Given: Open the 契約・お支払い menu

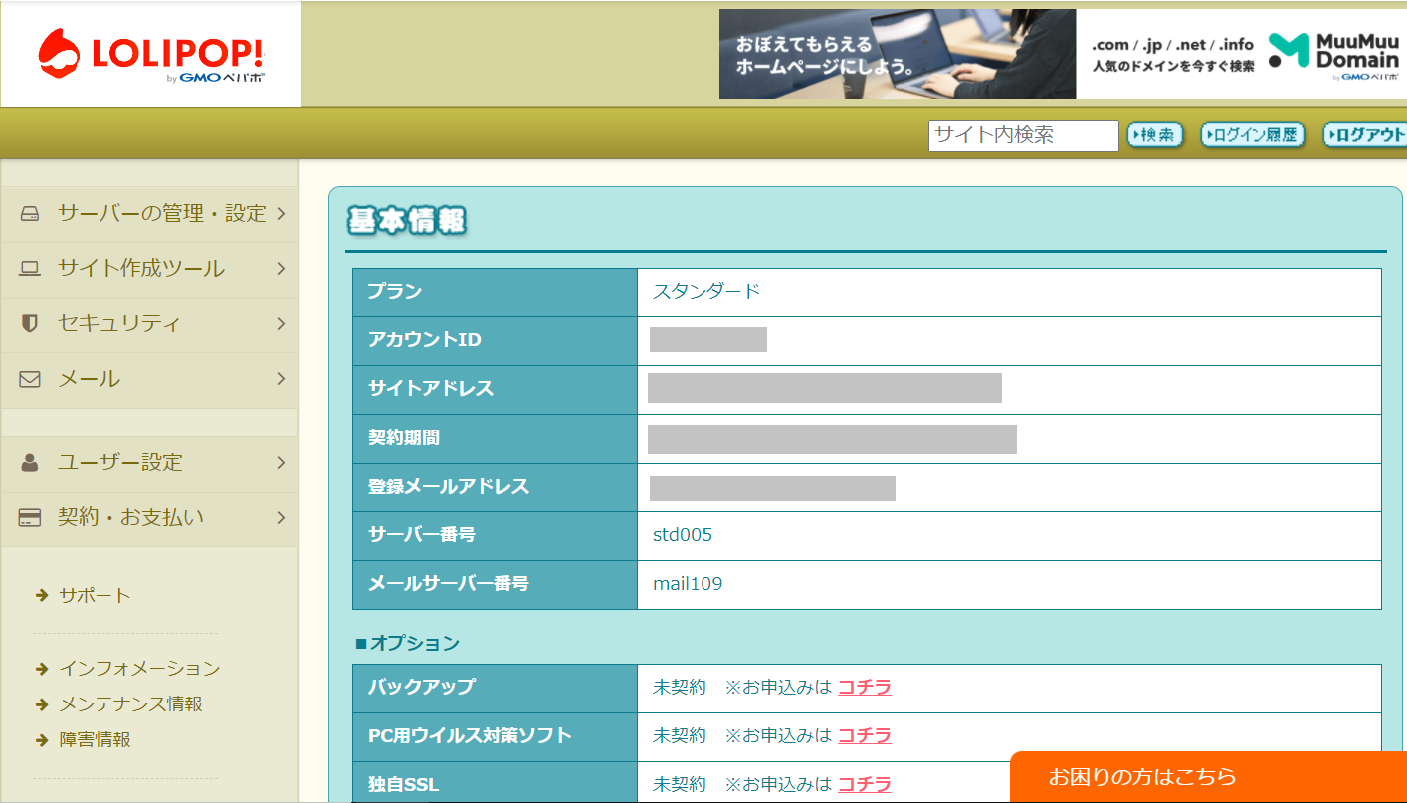Looking at the screenshot, I should tap(149, 518).
